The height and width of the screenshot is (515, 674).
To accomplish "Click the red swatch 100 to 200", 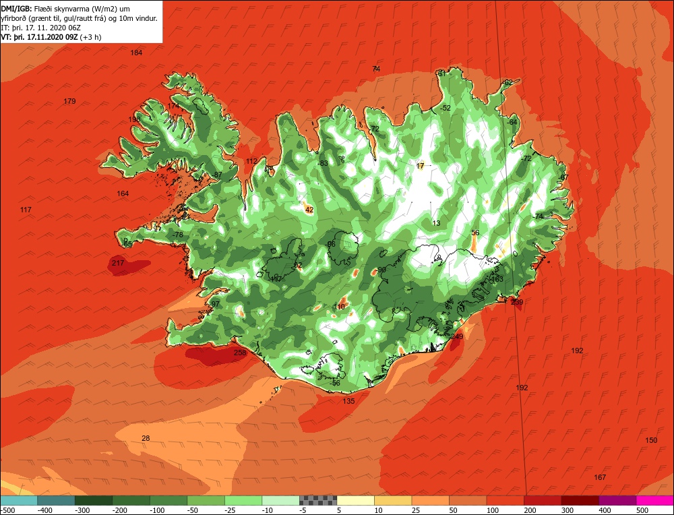I will point(505,500).
